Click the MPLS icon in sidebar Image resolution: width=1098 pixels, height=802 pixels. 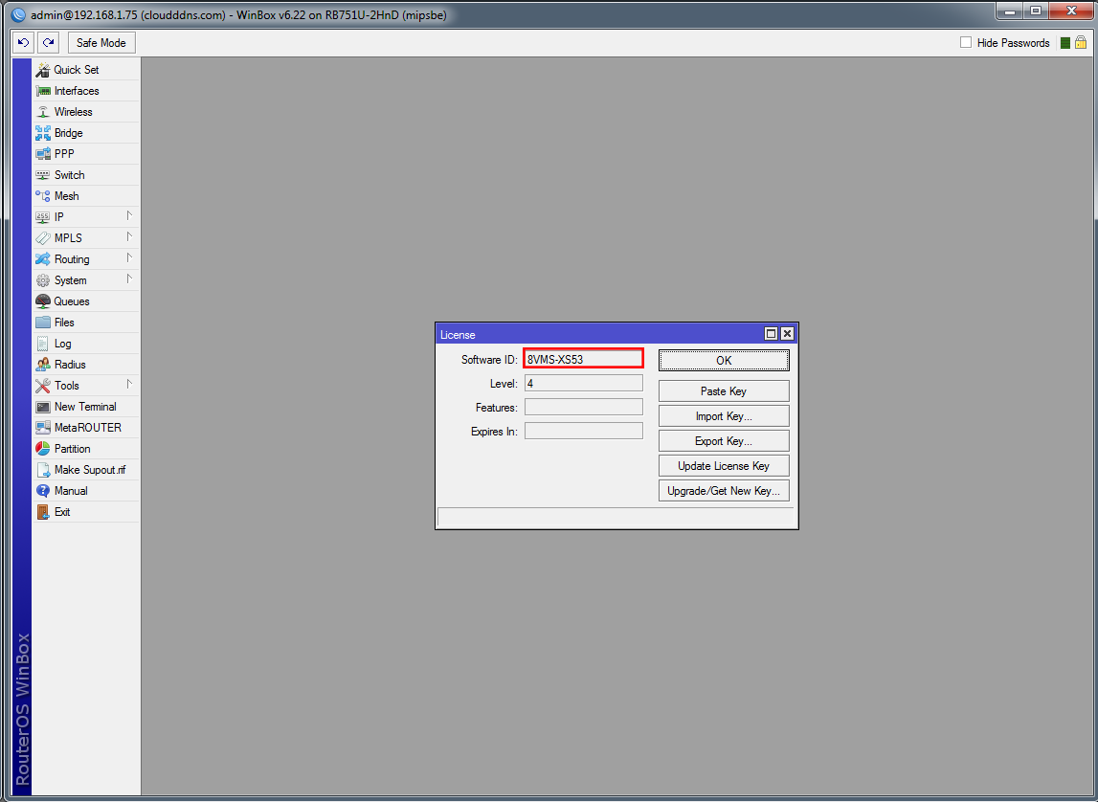click(43, 238)
